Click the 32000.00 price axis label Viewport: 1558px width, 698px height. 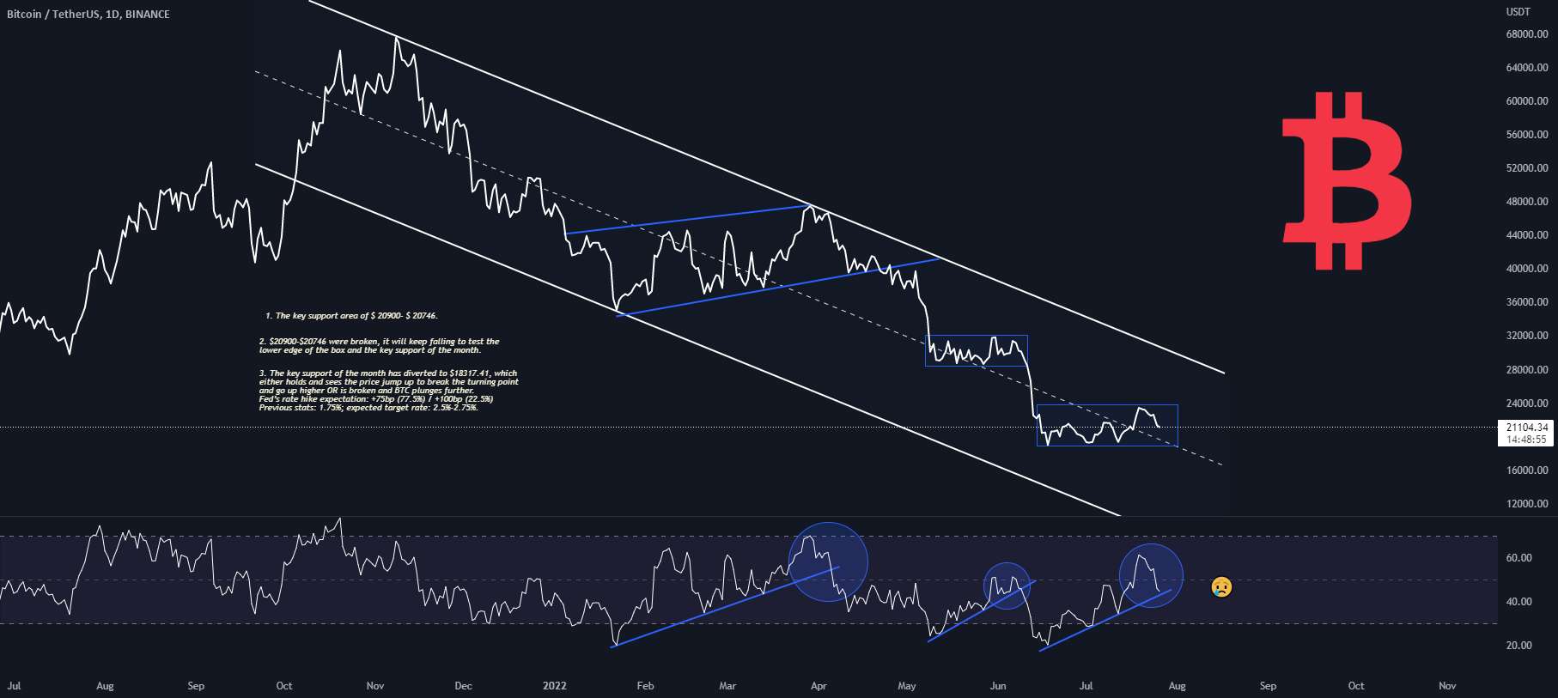(1527, 336)
